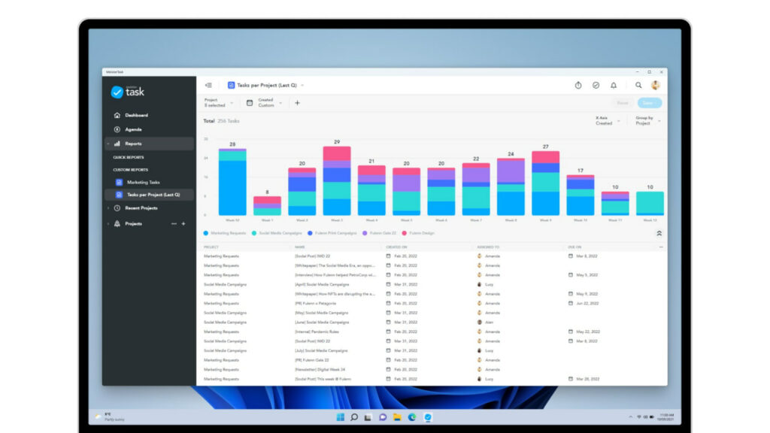770x433 pixels.
Task: Collapse the Reports section arrow
Action: [x=108, y=144]
